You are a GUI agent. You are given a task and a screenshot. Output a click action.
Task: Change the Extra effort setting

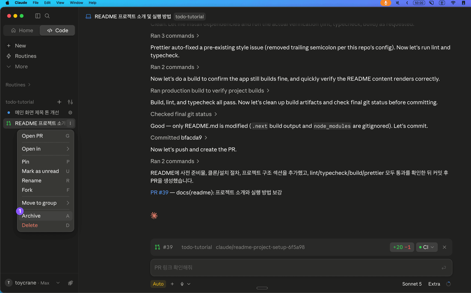point(434,284)
